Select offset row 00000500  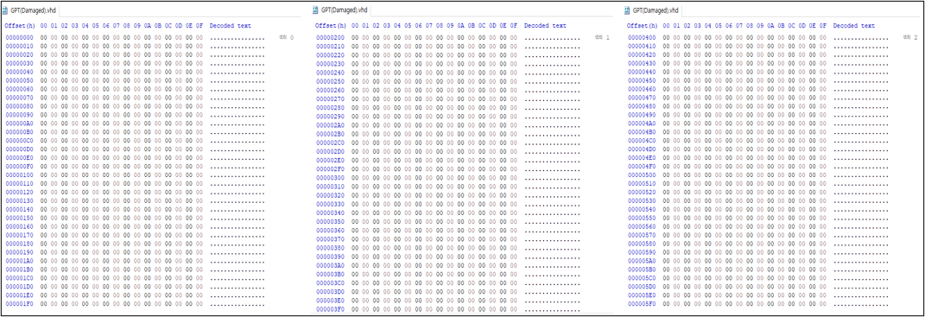[x=642, y=174]
